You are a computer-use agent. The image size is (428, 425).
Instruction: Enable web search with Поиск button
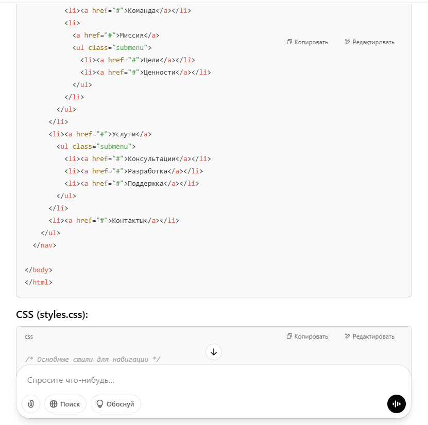coord(65,404)
